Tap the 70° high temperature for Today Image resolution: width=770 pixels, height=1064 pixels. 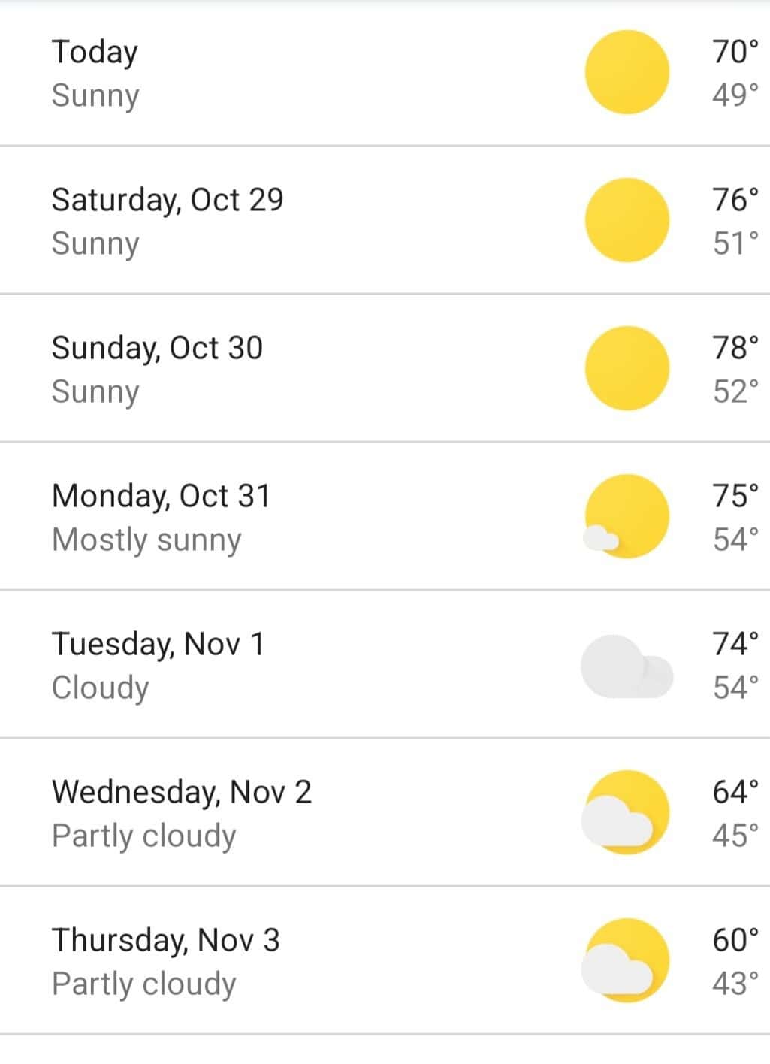(x=735, y=51)
